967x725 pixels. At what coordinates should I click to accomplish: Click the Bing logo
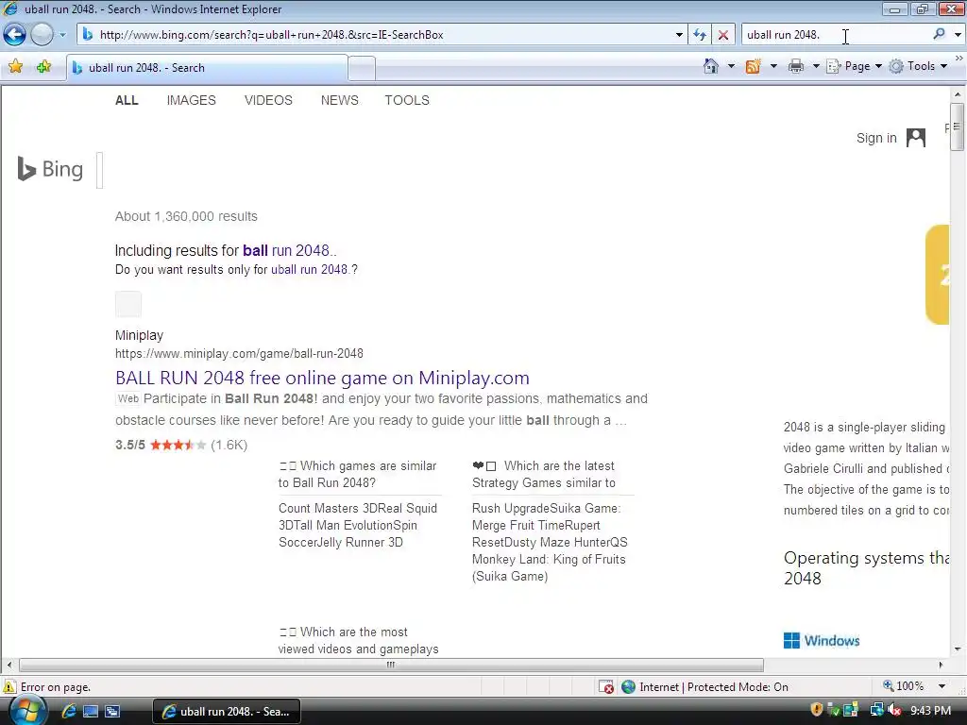51,169
